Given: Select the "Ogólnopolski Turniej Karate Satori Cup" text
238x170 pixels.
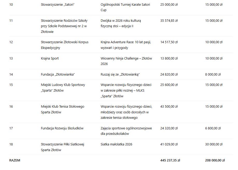Looking at the screenshot, I should tap(125, 7).
